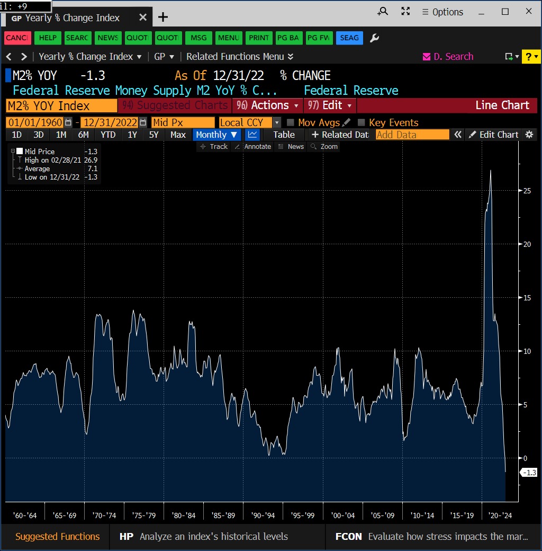Switch to the Table view
542x551 pixels.
(284, 135)
